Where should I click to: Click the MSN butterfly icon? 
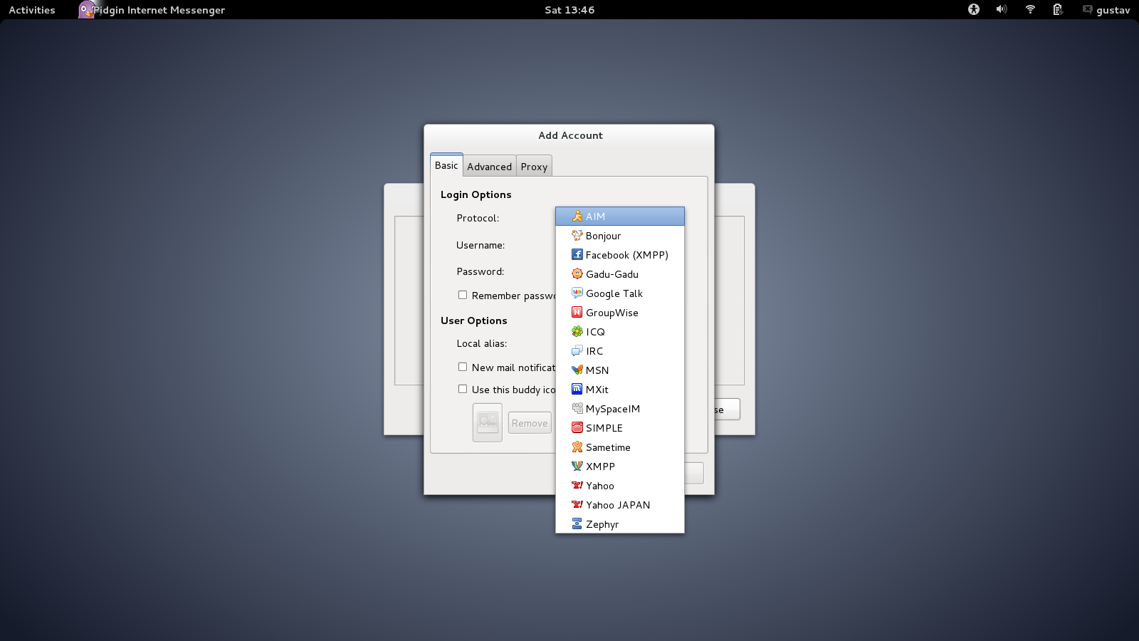[577, 370]
